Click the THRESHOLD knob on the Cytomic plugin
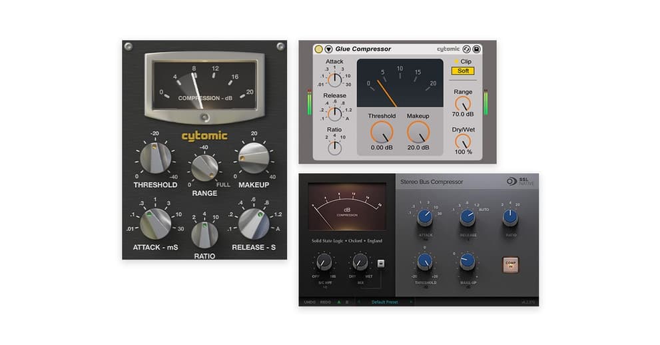 tap(155, 158)
